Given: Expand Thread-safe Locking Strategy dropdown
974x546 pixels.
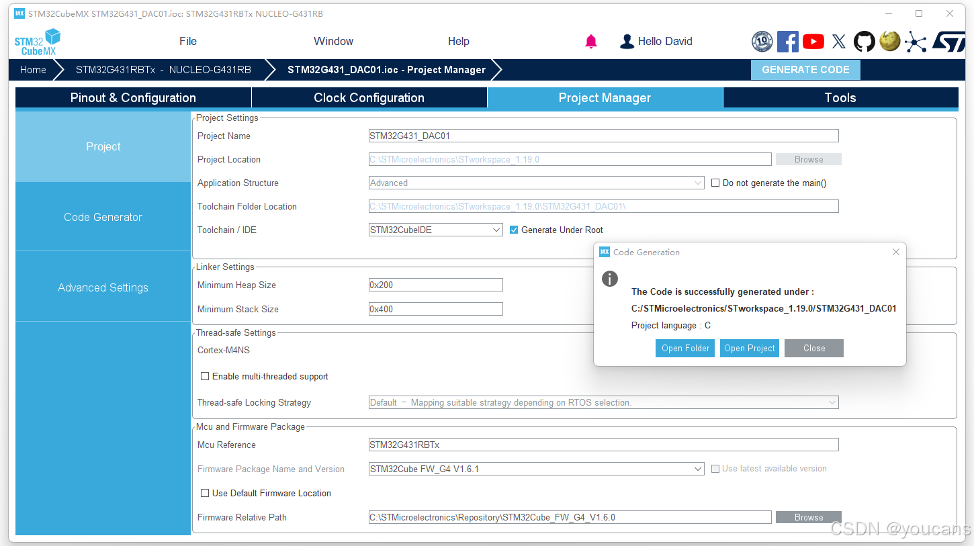Looking at the screenshot, I should coord(603,403).
